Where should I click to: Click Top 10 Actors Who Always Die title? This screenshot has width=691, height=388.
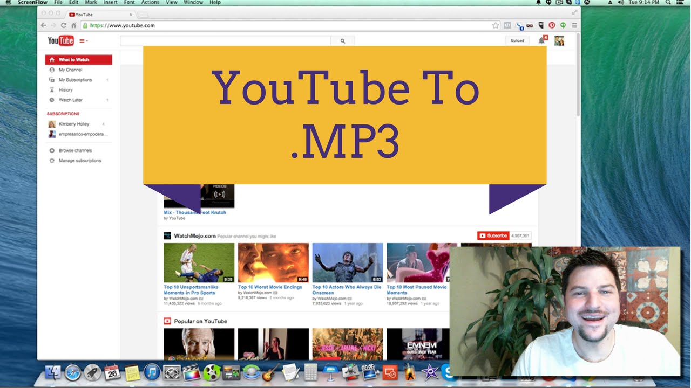pyautogui.click(x=347, y=290)
